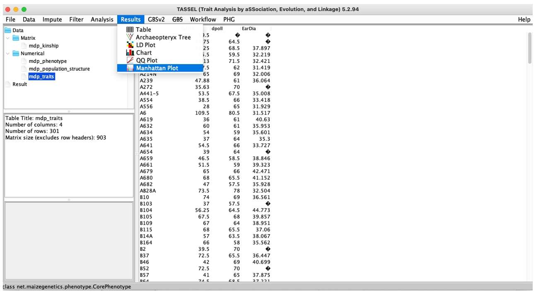Image resolution: width=536 pixels, height=293 pixels.
Task: Open the Help menu
Action: pyautogui.click(x=524, y=19)
